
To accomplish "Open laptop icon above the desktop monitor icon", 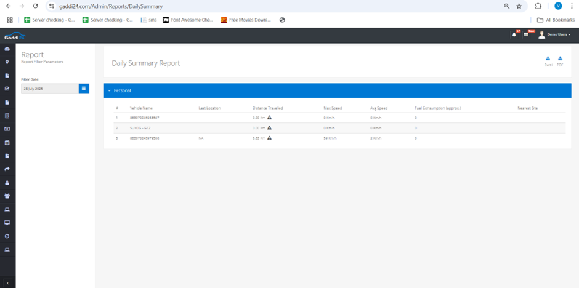I will point(7,209).
